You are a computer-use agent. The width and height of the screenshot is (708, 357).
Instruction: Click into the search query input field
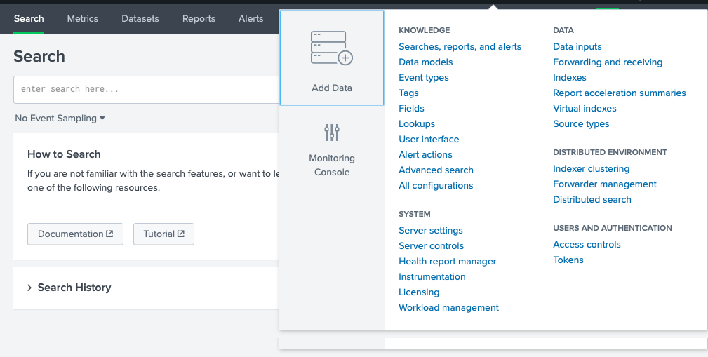coord(147,90)
